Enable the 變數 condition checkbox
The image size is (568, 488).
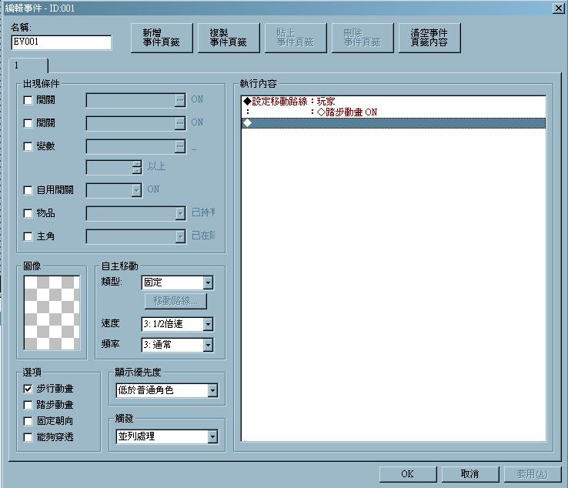[x=28, y=146]
